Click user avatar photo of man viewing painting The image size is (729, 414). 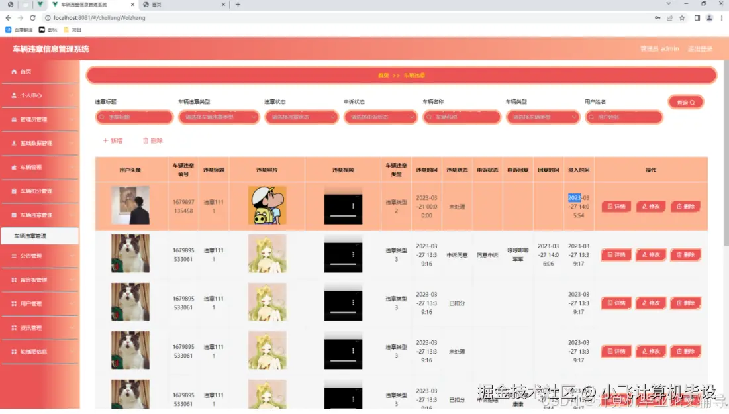[x=130, y=205]
